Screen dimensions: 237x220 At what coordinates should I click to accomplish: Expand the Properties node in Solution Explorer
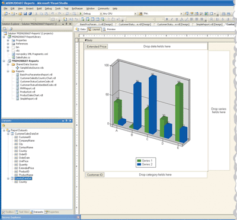tap(8, 40)
